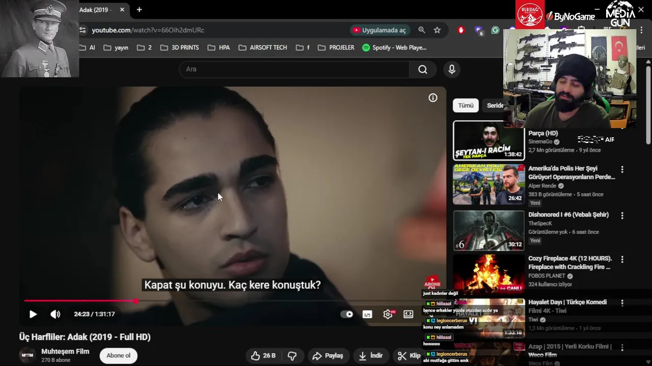Open the extension icon with badge 6
This screenshot has height=366, width=652.
pyautogui.click(x=479, y=30)
